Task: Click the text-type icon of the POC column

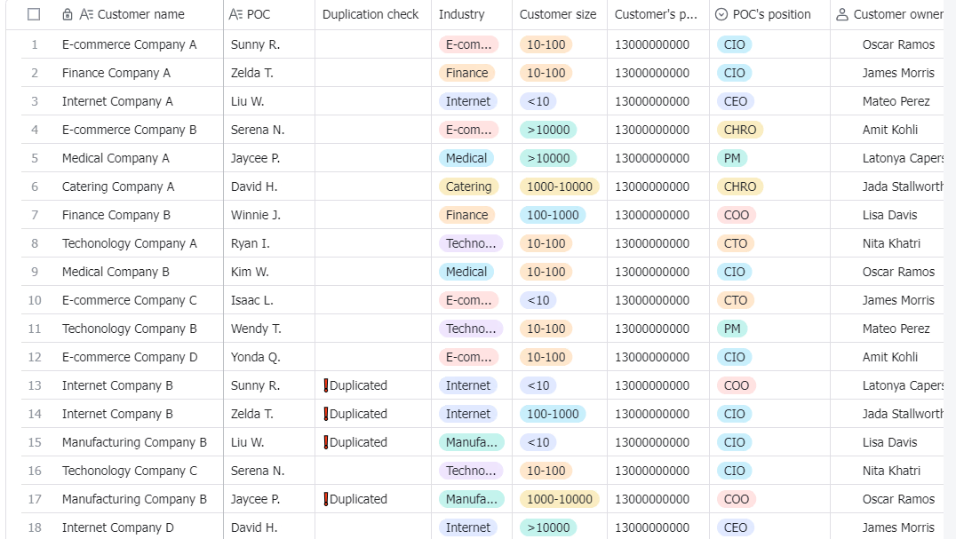Action: [x=236, y=14]
